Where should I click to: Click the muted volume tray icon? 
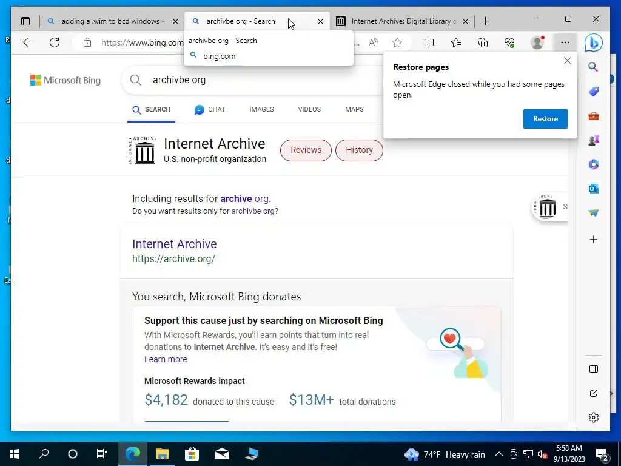point(542,454)
